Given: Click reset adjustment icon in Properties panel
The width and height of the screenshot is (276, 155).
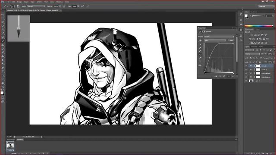Looking at the screenshot, I should pos(224,77).
